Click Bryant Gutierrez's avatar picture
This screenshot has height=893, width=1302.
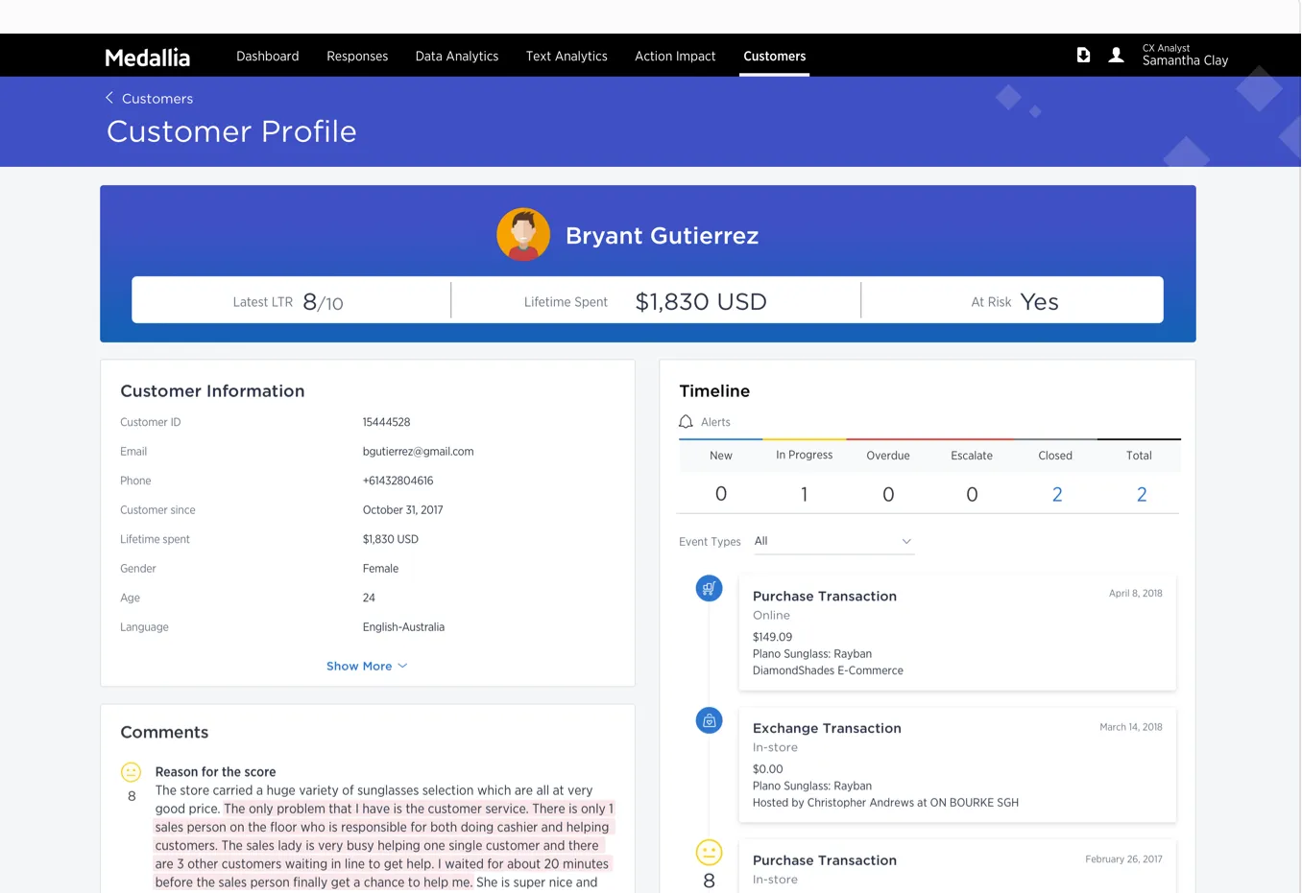click(523, 234)
